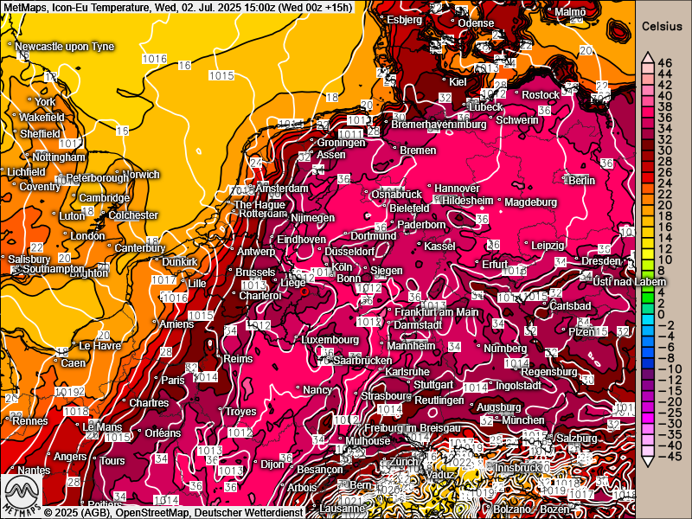Click the Celsius legend heading
This screenshot has width=692, height=519.
coord(662,27)
